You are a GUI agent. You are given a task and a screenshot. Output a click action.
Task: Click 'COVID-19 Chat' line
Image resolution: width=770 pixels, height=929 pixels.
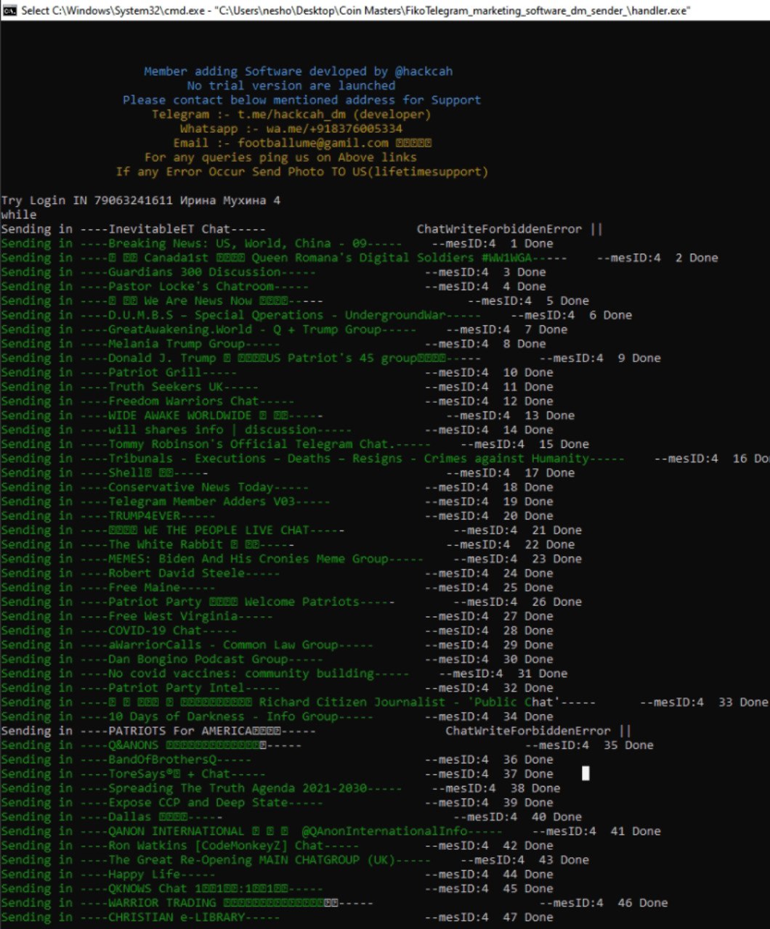277,631
